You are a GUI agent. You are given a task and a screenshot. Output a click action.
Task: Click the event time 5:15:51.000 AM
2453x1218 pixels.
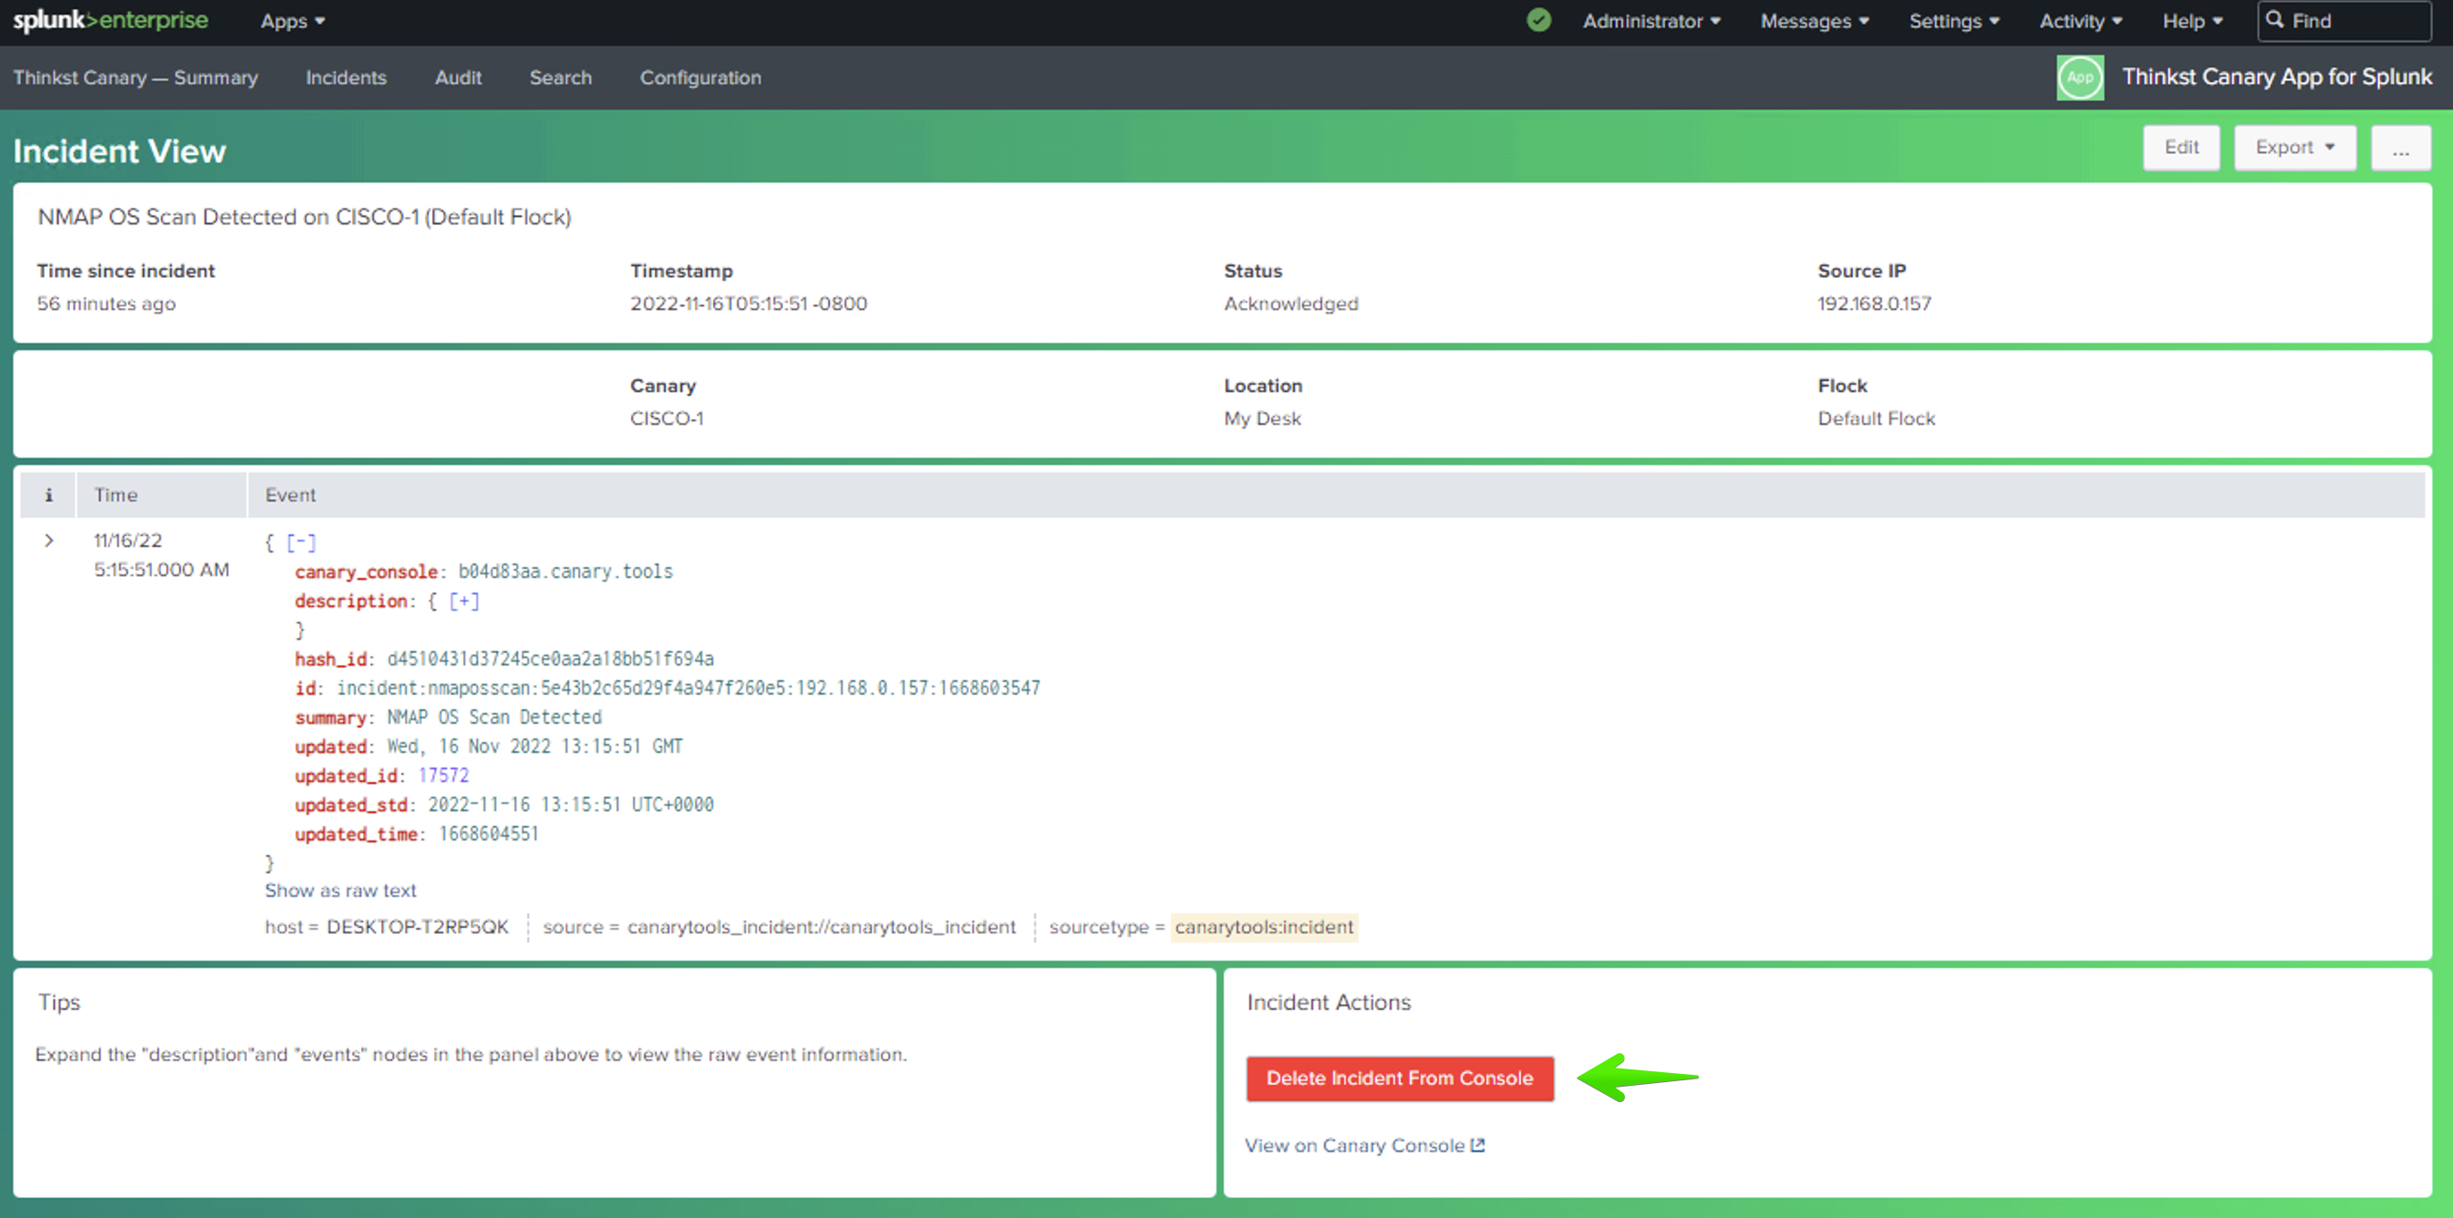(160, 570)
